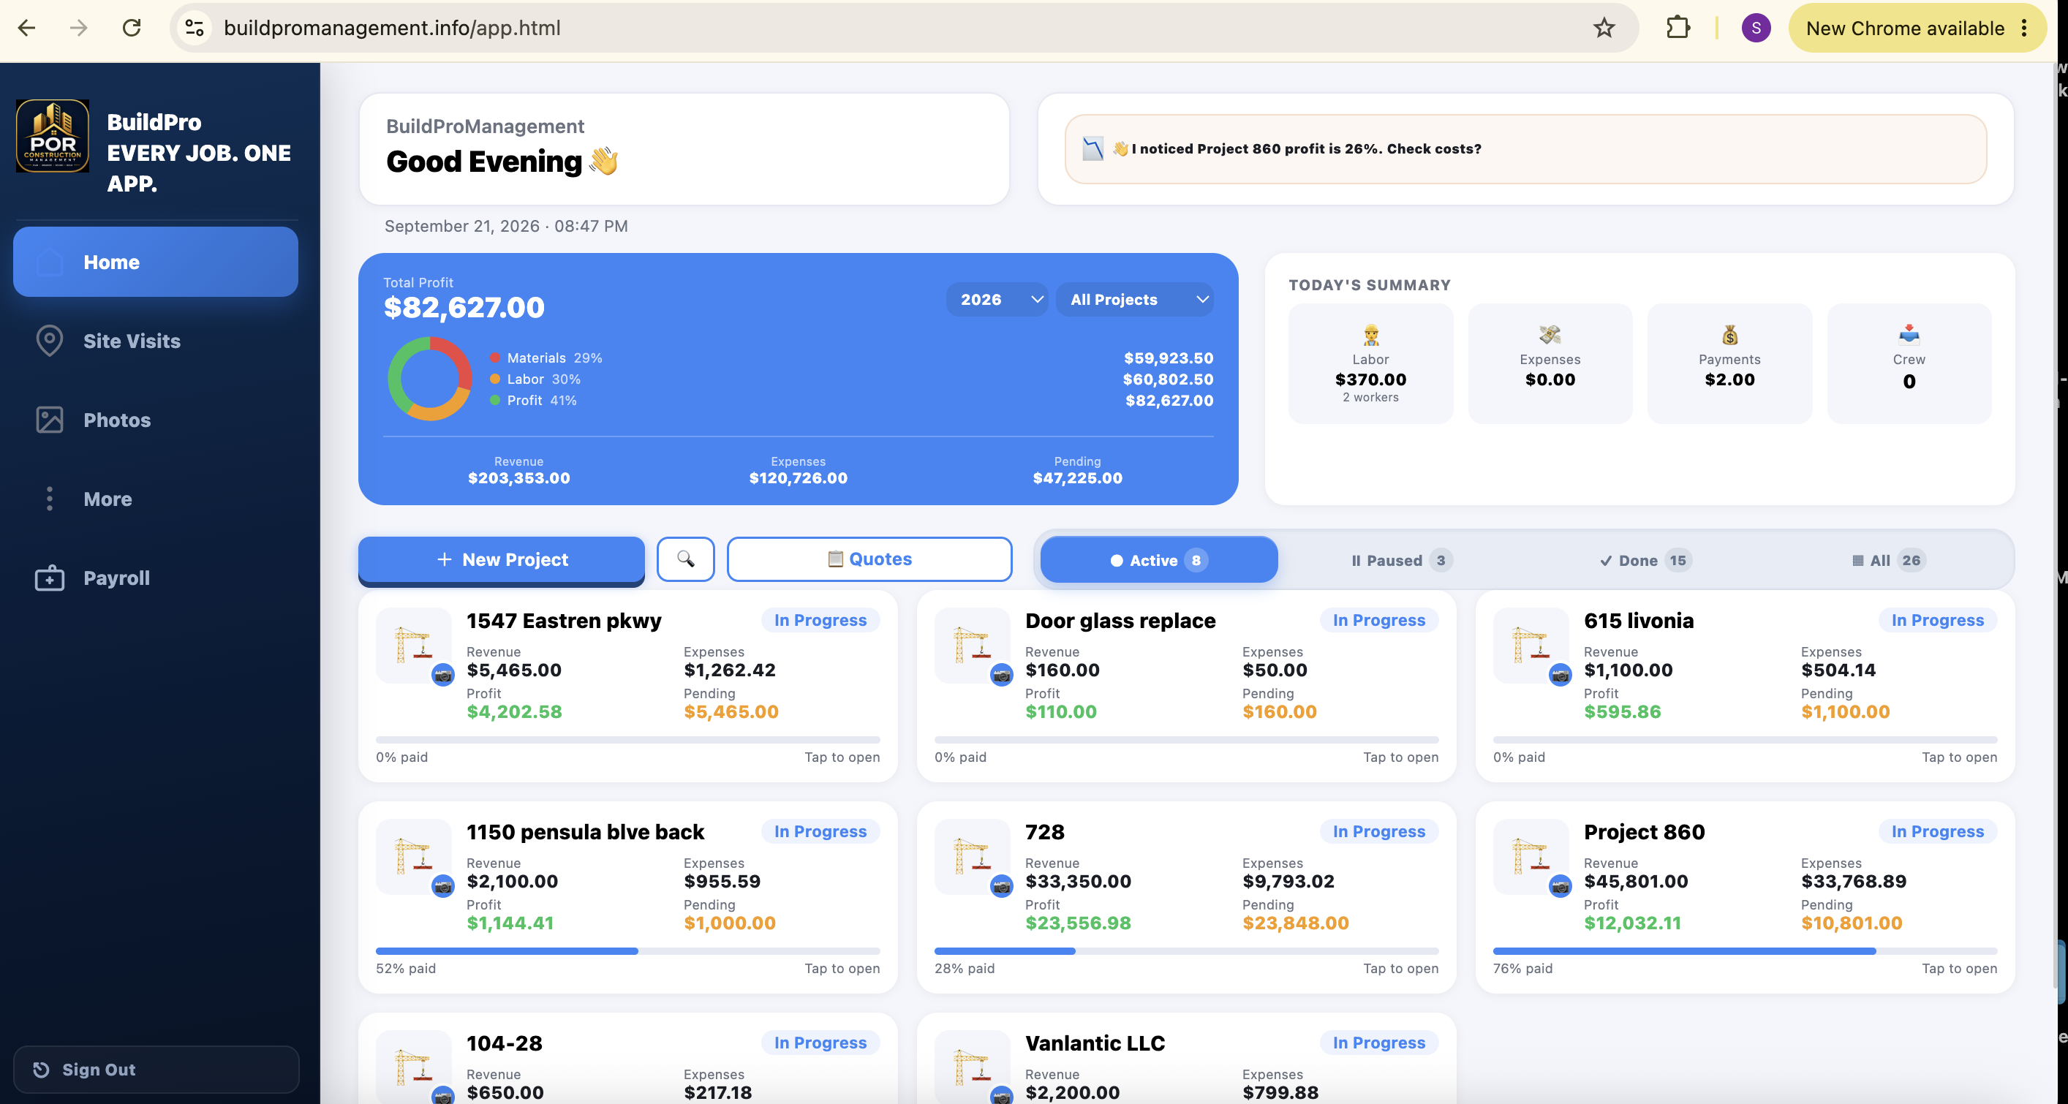Open the Quotes button
The width and height of the screenshot is (2068, 1104).
click(869, 559)
